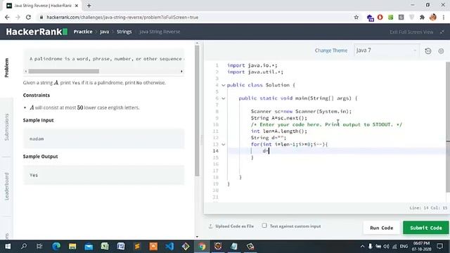Click the browser address bar URL
The height and width of the screenshot is (253, 450).
tap(122, 17)
